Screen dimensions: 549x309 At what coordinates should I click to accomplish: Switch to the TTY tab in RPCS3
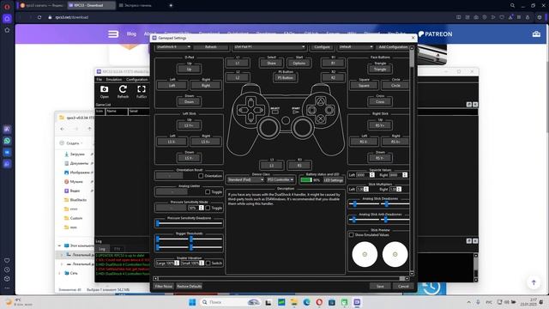pyautogui.click(x=117, y=249)
